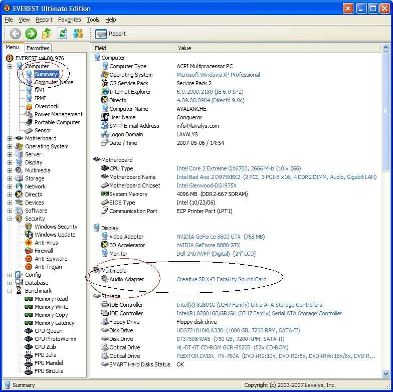Click the Field column header
This screenshot has width=393, height=392.
(132, 48)
